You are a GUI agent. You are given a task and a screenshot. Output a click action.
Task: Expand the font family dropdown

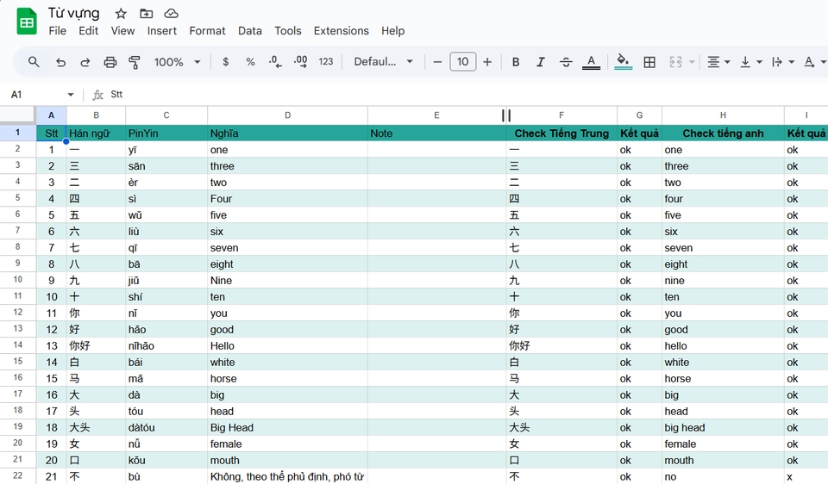pos(384,62)
